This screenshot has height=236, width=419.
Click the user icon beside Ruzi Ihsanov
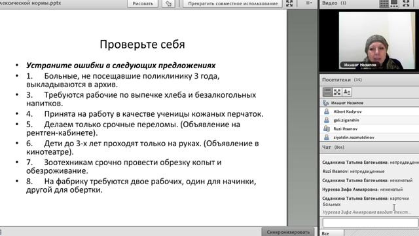pyautogui.click(x=327, y=128)
